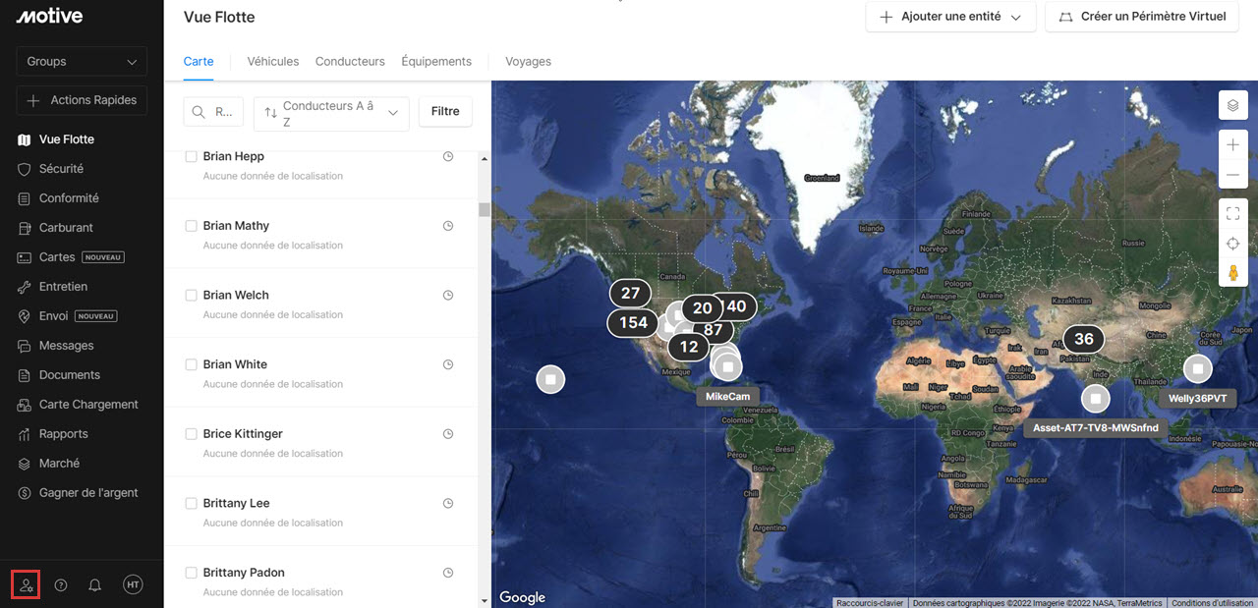Click Créer un Périmètre Virtuel button
This screenshot has height=608, width=1258.
(x=1140, y=17)
